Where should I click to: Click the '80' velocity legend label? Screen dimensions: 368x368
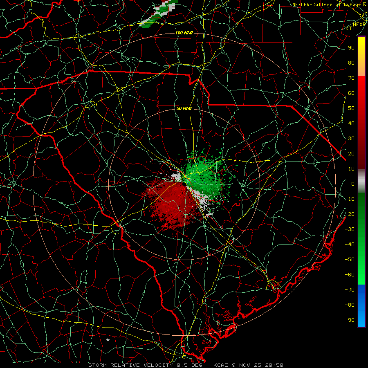click(351, 63)
